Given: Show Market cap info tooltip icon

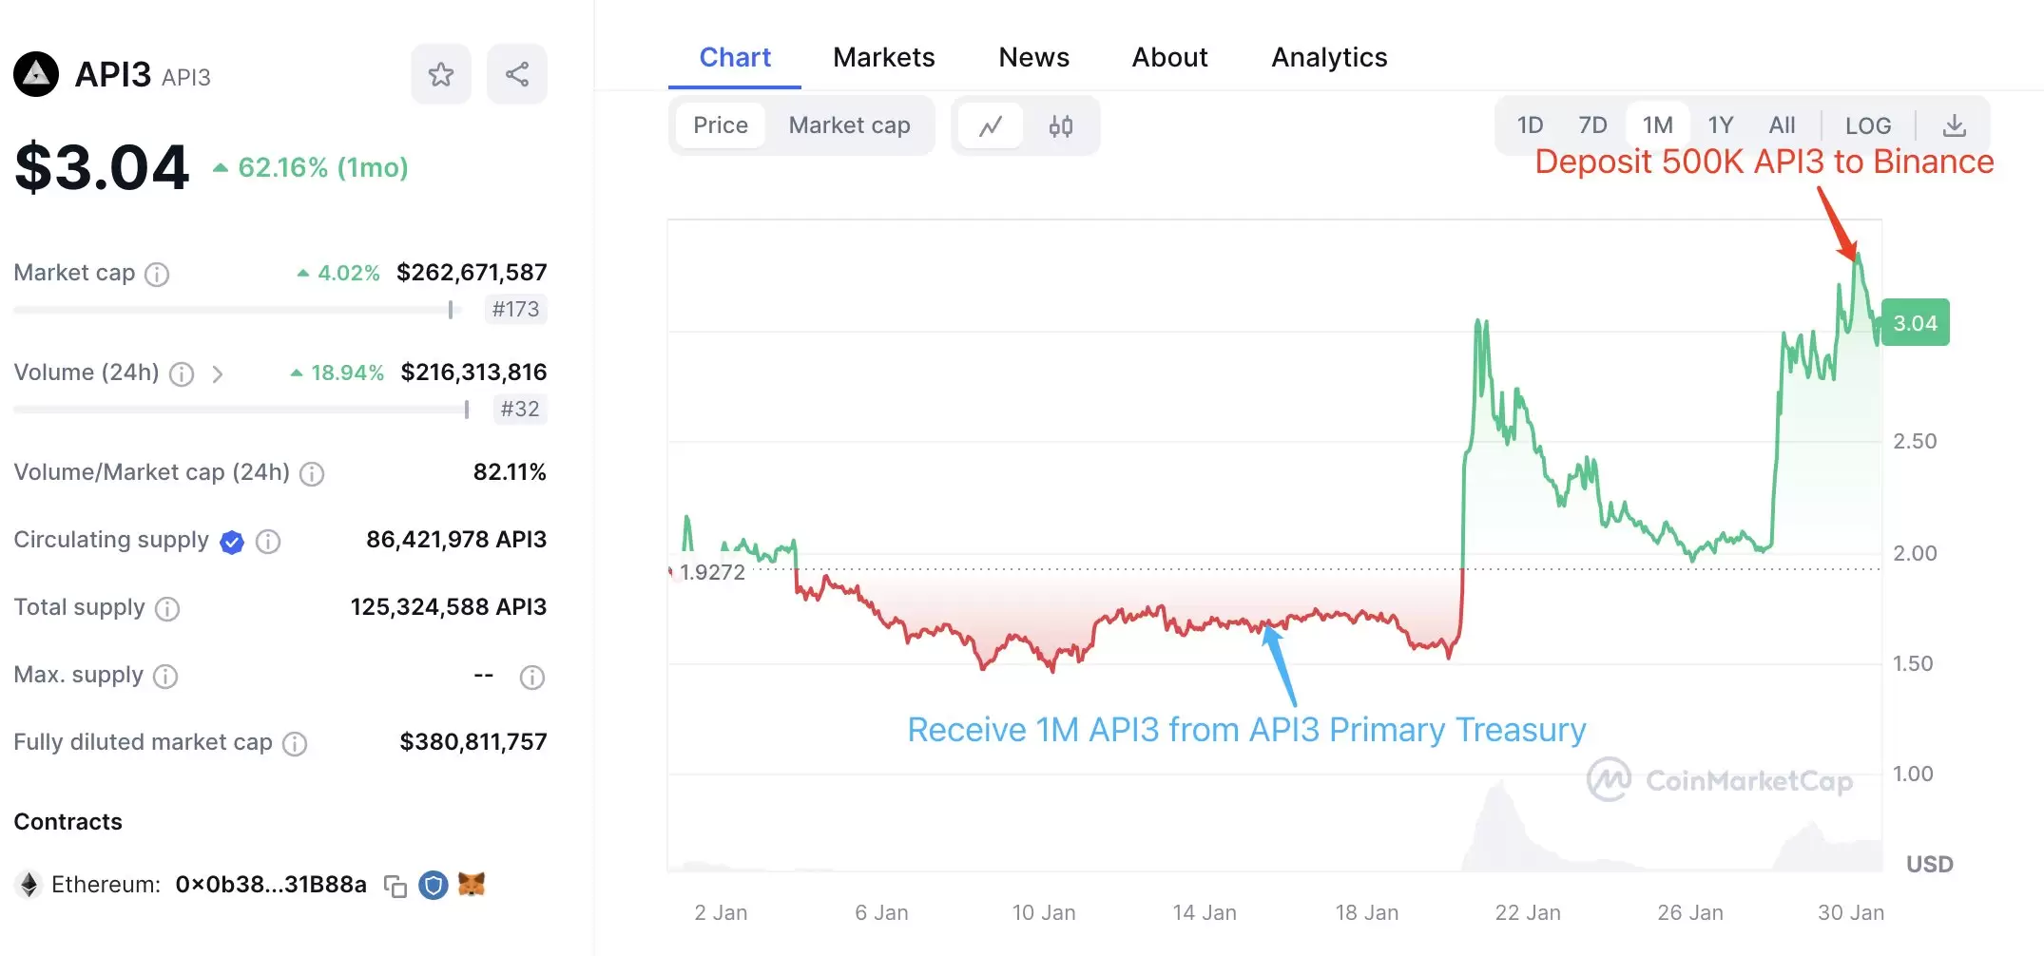Looking at the screenshot, I should click(157, 275).
